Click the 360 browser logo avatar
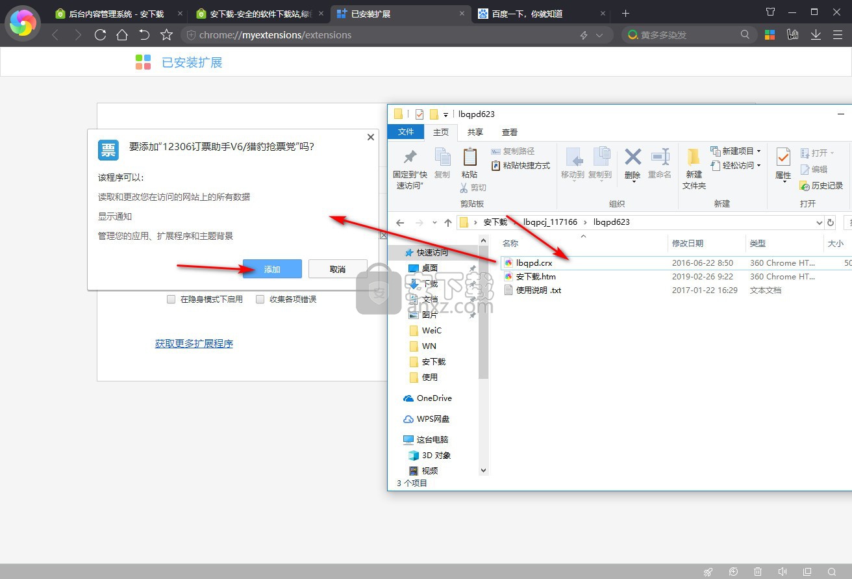 click(x=23, y=23)
